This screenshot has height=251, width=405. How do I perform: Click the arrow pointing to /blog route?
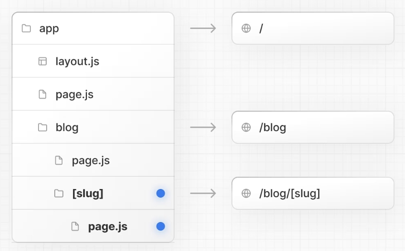[x=203, y=128]
